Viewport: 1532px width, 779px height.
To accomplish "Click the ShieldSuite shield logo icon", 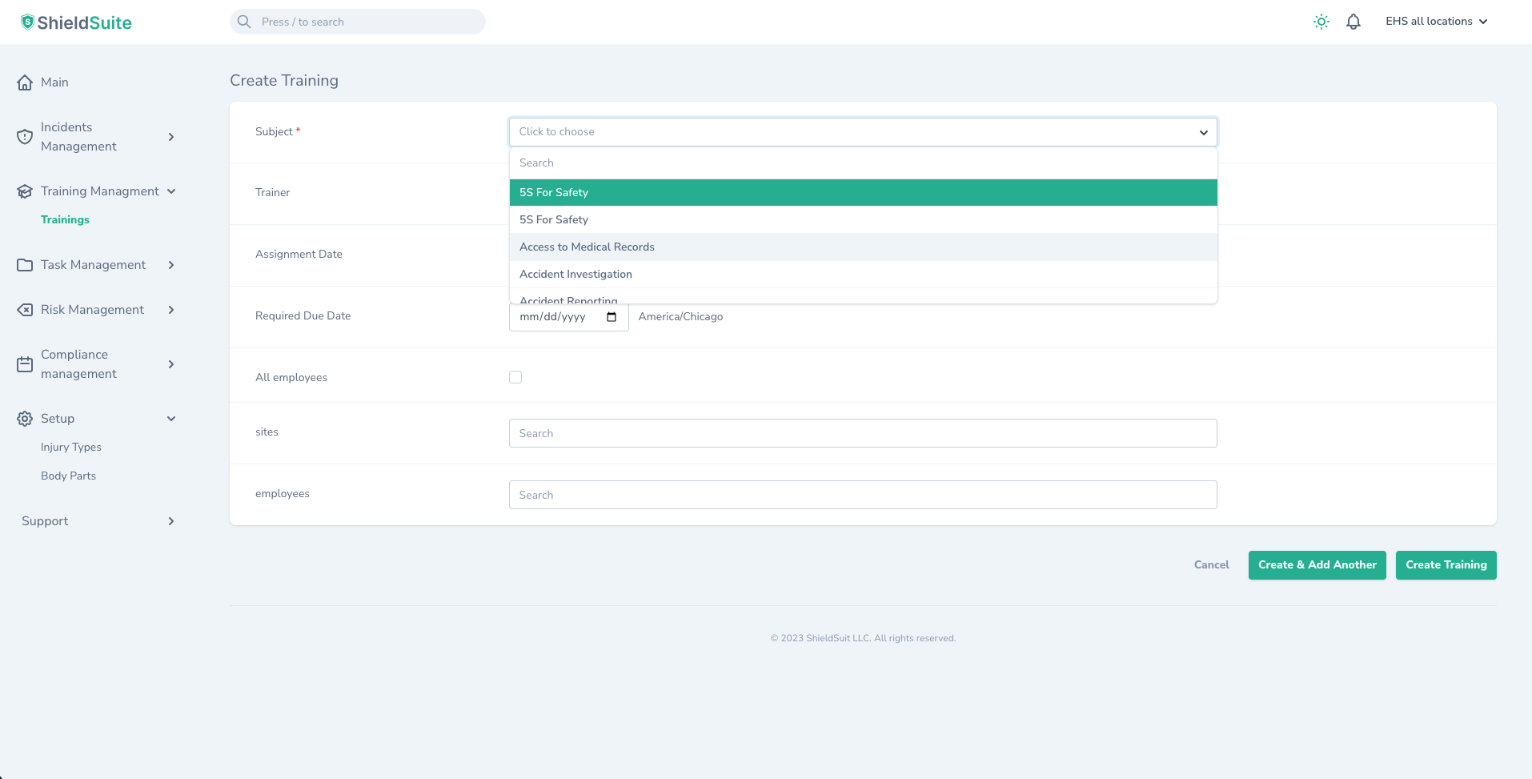I will pyautogui.click(x=27, y=22).
